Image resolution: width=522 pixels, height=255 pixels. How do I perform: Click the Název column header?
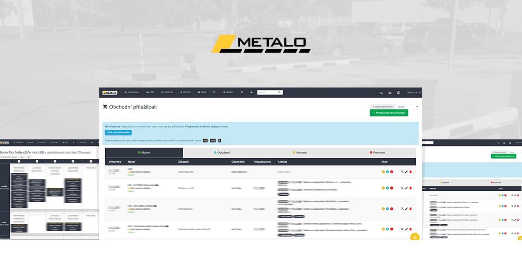pos(132,162)
